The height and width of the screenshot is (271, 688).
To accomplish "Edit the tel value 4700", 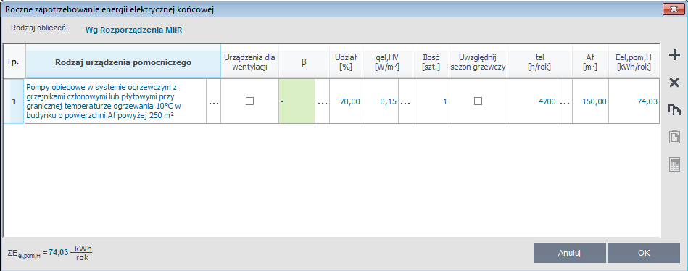I will point(533,101).
